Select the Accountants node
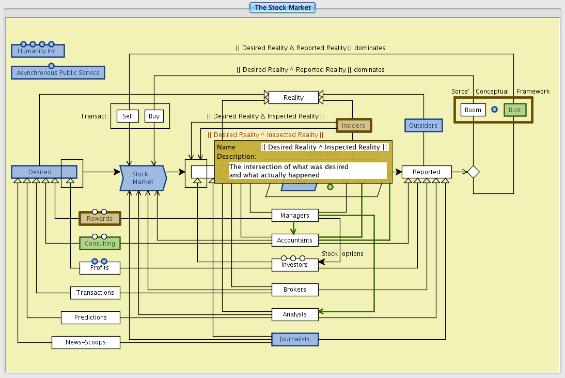 [x=295, y=240]
